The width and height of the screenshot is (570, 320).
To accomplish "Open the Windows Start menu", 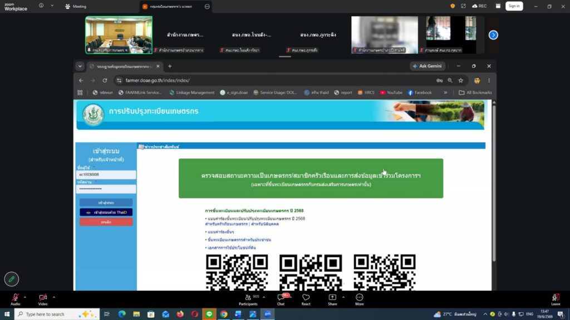I will pyautogui.click(x=7, y=314).
